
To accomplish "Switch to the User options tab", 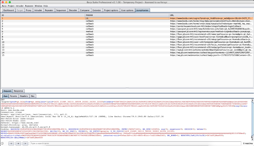I will [x=127, y=10].
